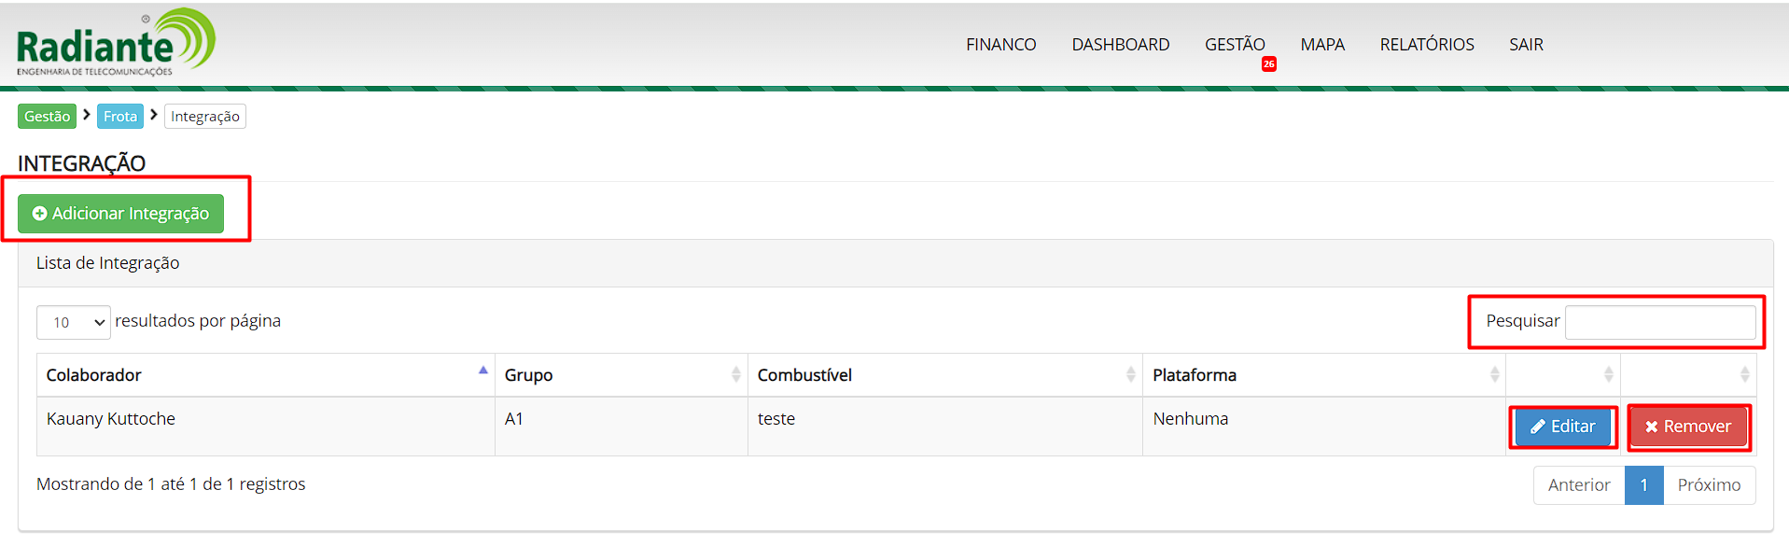This screenshot has width=1789, height=560.
Task: Open the RELATÓRIOS menu
Action: [x=1426, y=45]
